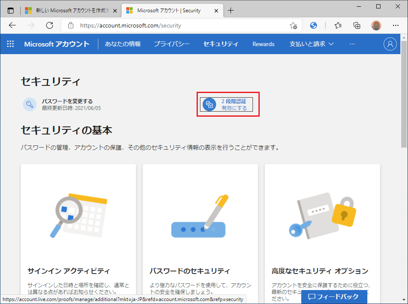Open the account manager person icon
The width and height of the screenshot is (408, 304).
pyautogui.click(x=390, y=44)
